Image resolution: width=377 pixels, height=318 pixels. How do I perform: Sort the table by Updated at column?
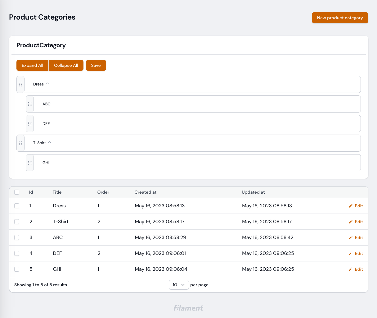(x=253, y=192)
